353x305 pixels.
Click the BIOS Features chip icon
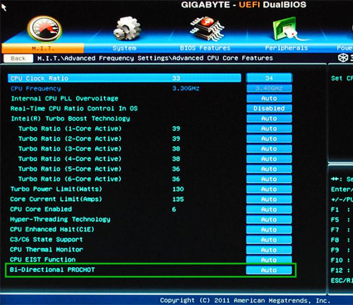pos(207,29)
